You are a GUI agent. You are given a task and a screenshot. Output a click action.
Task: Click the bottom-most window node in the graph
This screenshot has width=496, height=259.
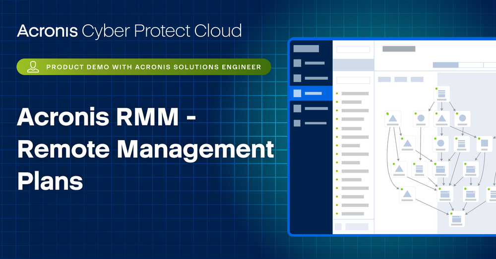(456, 218)
